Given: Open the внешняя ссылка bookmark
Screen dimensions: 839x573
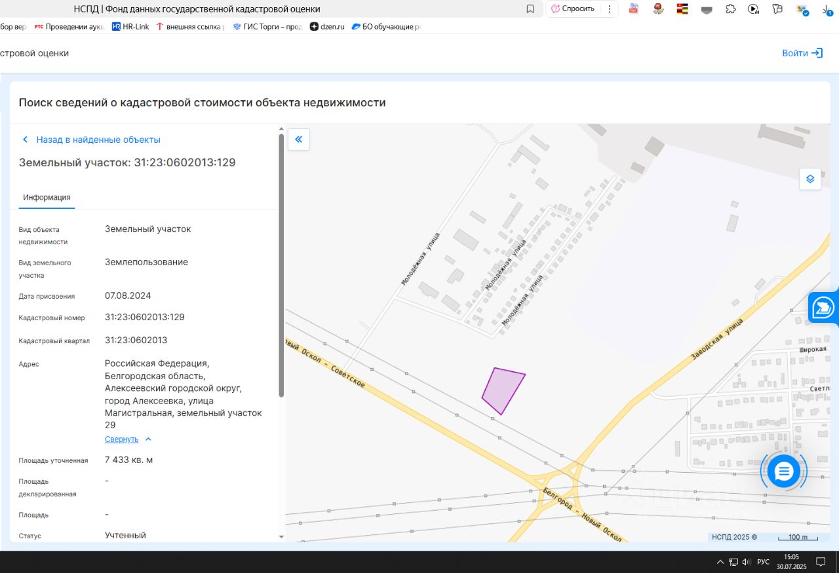Looking at the screenshot, I should [190, 27].
